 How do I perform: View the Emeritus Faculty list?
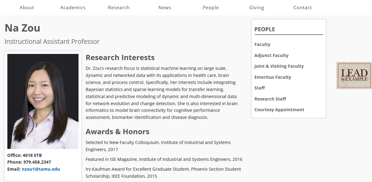(x=273, y=77)
